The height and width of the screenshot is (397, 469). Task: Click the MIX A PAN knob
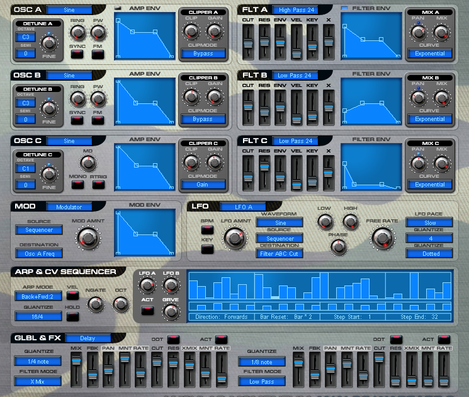click(x=419, y=32)
